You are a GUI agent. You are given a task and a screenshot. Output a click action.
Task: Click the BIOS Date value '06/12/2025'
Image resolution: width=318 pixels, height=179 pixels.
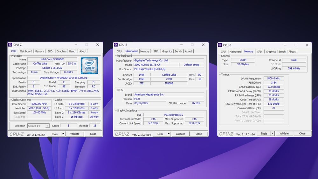(x=149, y=103)
